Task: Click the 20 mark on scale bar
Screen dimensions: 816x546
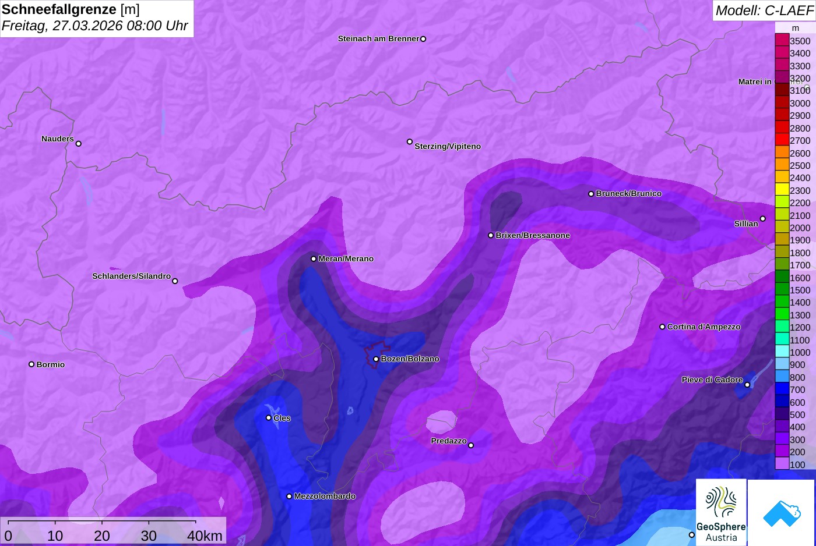Action: click(x=102, y=536)
